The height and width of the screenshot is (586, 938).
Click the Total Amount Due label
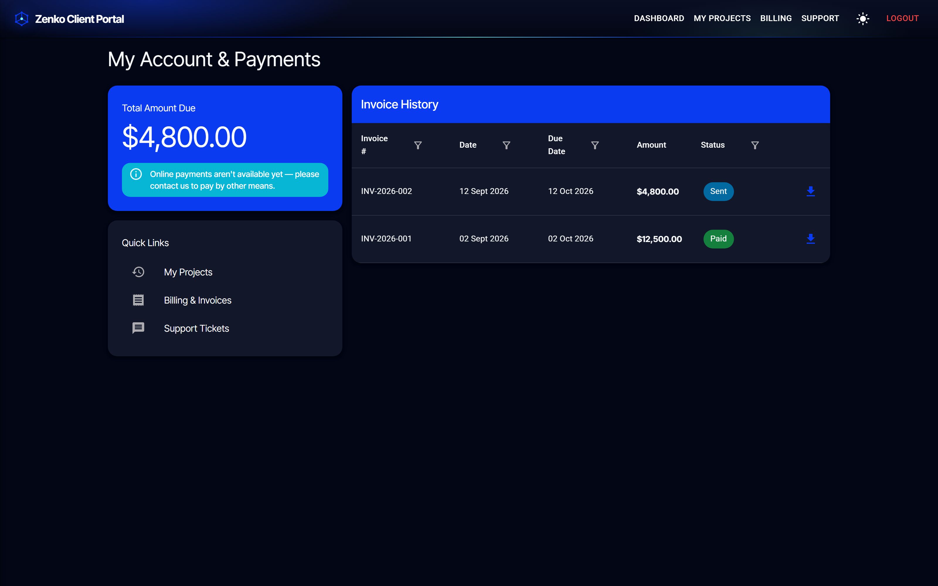(x=159, y=108)
